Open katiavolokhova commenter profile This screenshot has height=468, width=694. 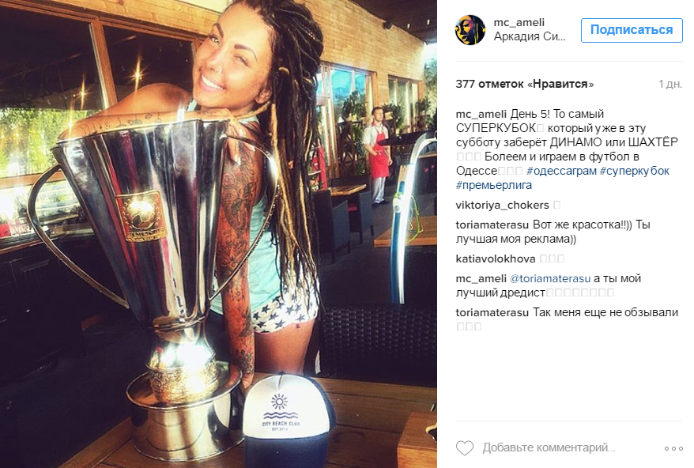[x=496, y=259]
